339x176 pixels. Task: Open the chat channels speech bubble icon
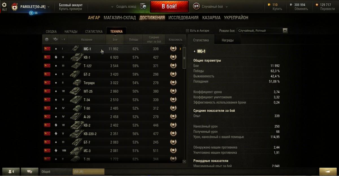point(30,171)
